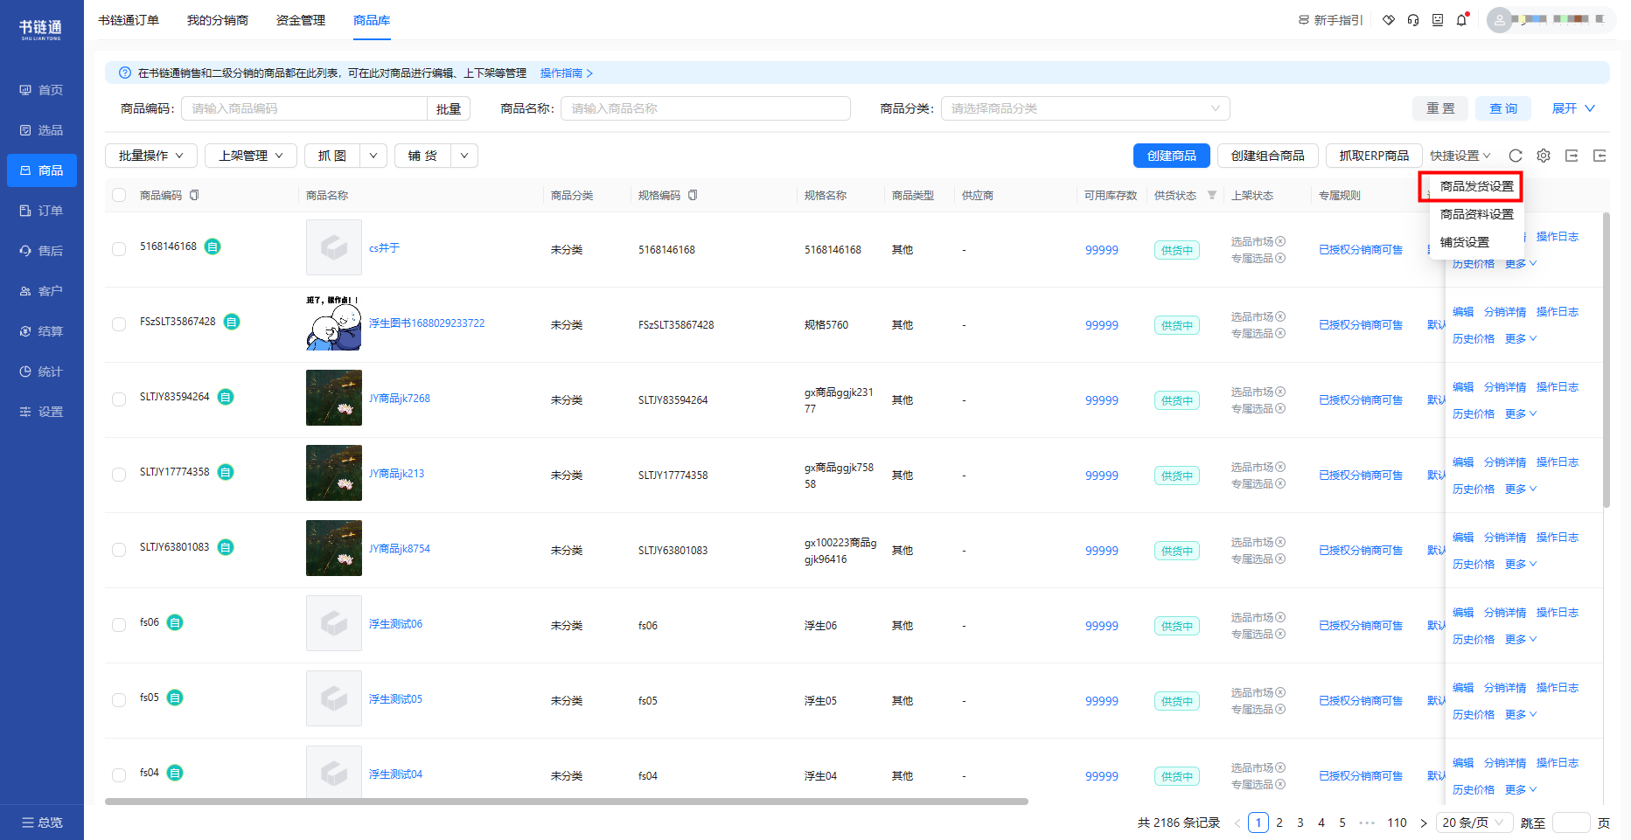Click the help icon in the info banner

coord(125,73)
